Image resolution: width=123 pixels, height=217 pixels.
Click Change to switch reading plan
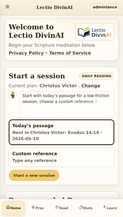(x=91, y=86)
